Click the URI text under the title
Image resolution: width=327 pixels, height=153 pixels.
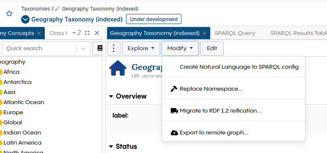click(147, 76)
